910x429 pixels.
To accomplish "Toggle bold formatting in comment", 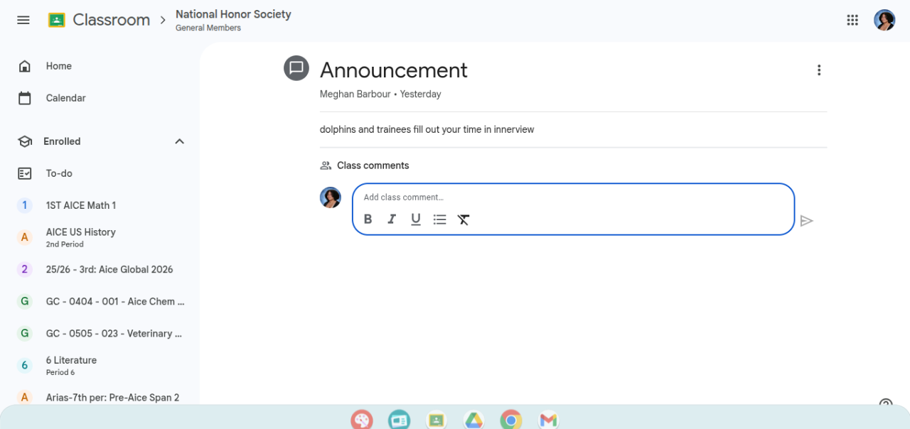I will click(368, 219).
